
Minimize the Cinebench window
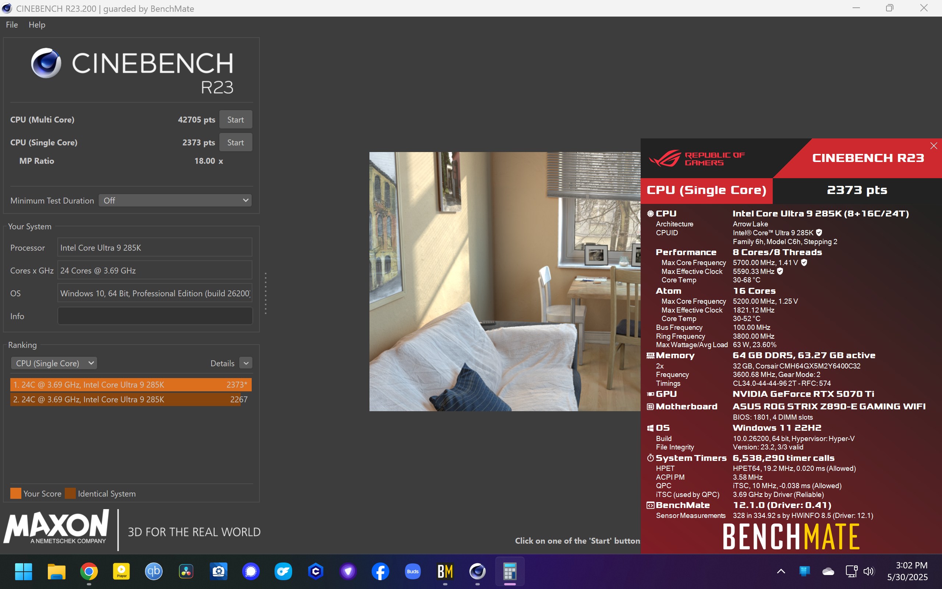(856, 8)
